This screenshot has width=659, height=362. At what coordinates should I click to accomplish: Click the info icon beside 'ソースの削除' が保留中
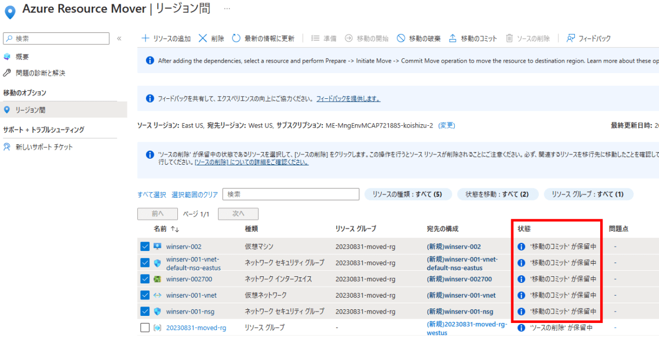click(522, 328)
